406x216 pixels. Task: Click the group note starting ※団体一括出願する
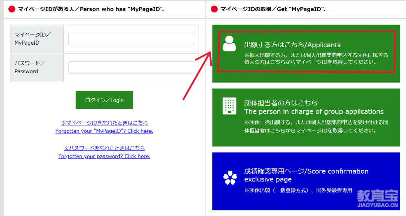(316, 126)
